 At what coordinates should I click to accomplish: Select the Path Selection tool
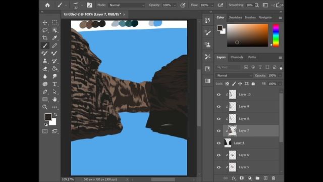(x=55, y=92)
